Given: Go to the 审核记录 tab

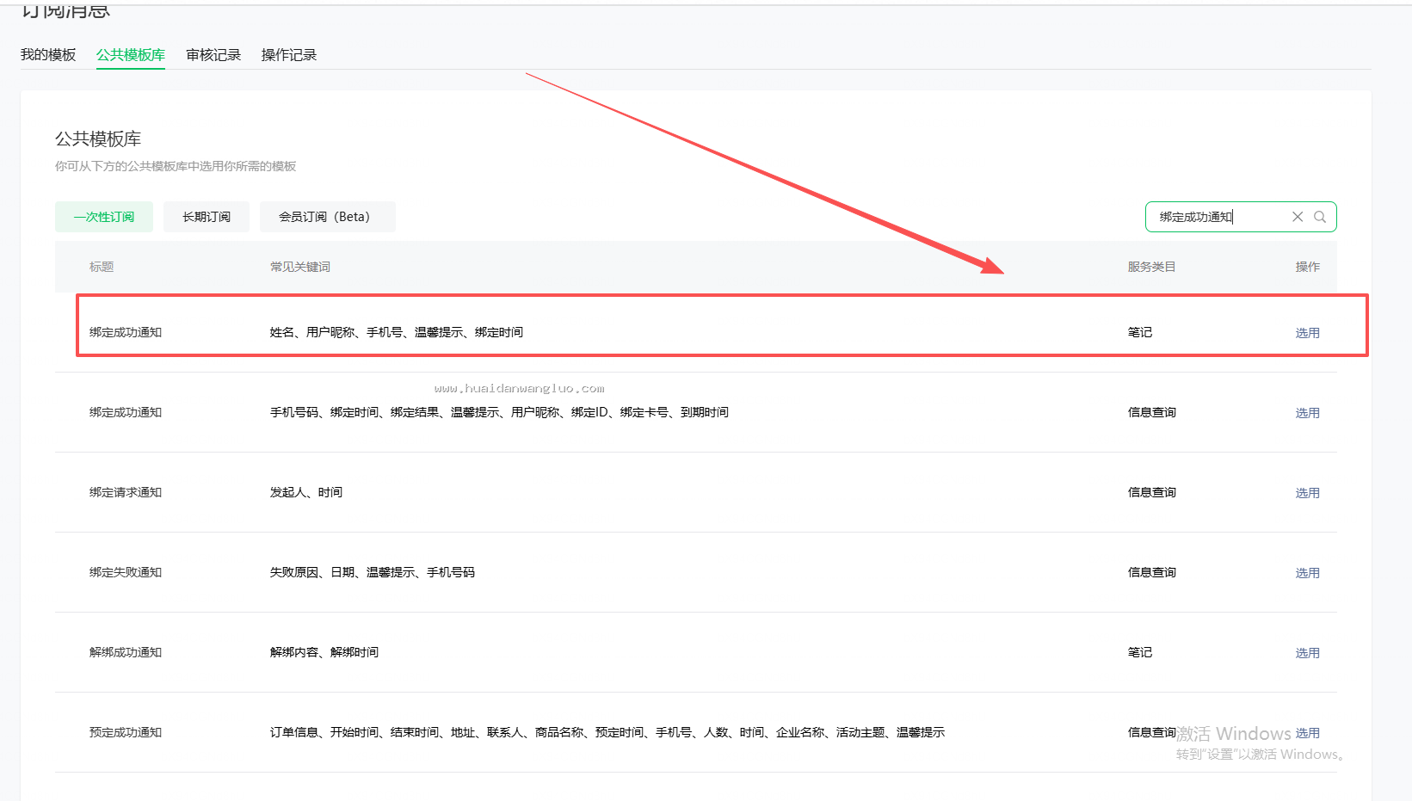Looking at the screenshot, I should pyautogui.click(x=213, y=55).
